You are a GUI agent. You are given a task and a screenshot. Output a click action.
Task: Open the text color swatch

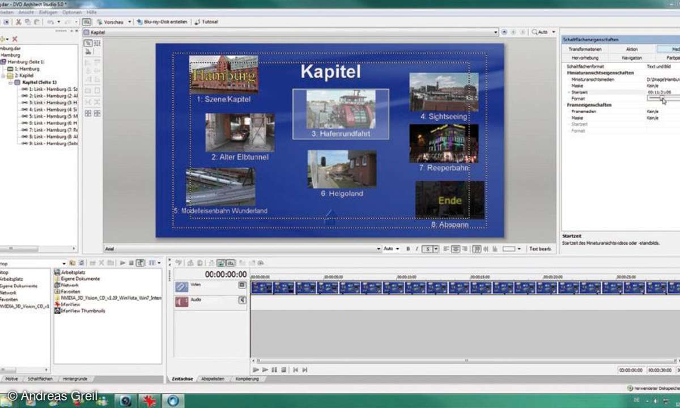point(509,249)
